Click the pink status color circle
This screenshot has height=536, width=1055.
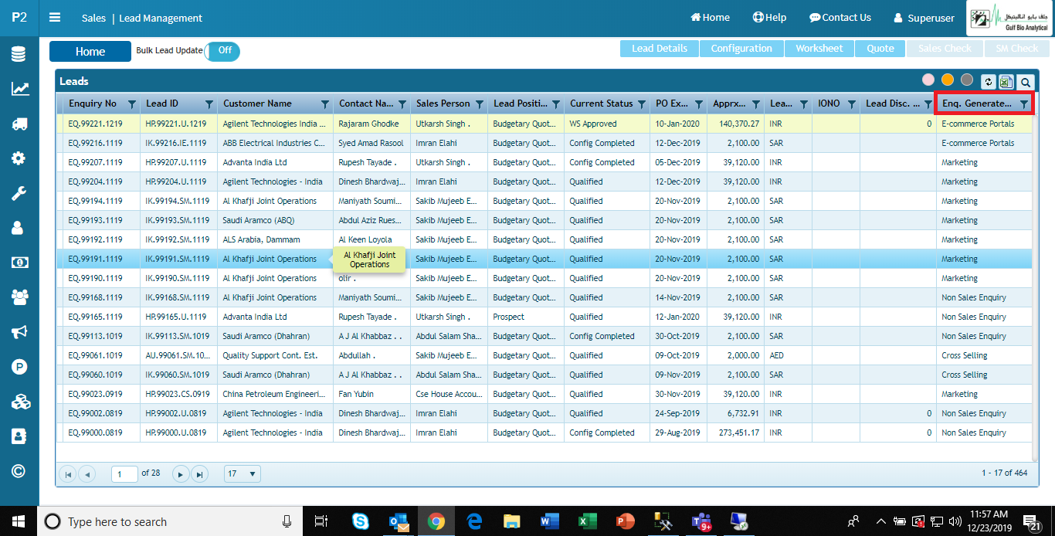click(928, 80)
